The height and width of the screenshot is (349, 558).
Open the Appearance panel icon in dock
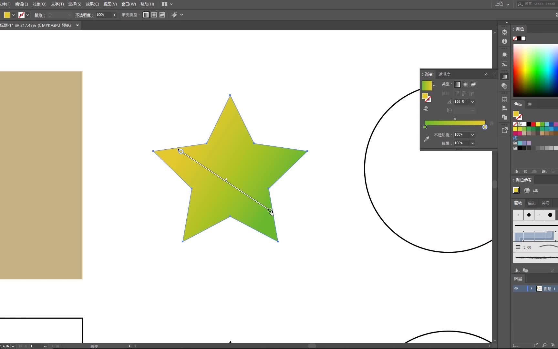point(504,54)
